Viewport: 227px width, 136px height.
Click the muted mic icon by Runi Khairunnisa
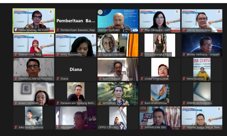(142, 103)
